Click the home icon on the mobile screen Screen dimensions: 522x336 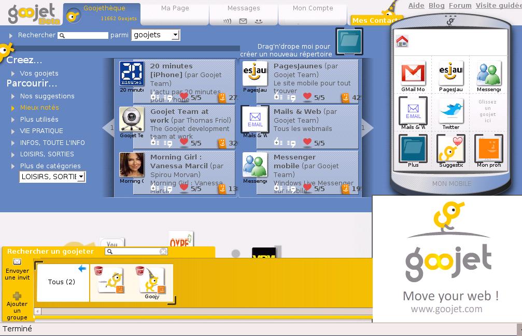[x=402, y=41]
